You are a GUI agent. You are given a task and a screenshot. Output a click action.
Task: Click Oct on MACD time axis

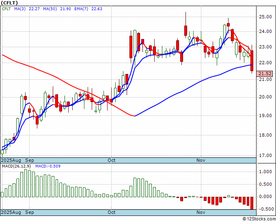pos(112,212)
